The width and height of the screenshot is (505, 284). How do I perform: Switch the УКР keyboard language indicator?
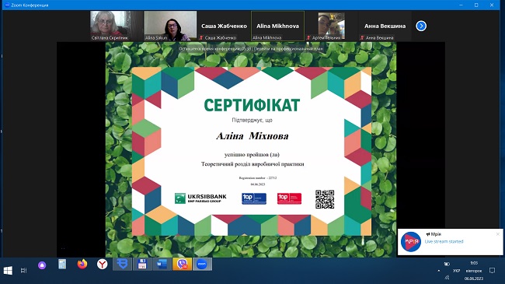456,271
